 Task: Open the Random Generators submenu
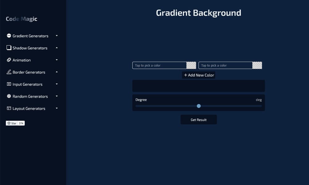(x=56, y=96)
